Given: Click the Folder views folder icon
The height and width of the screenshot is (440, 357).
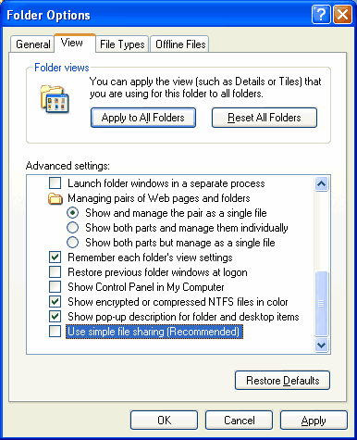Looking at the screenshot, I should pos(55,99).
